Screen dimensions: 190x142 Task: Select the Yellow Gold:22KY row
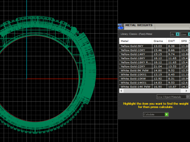tap(154, 66)
